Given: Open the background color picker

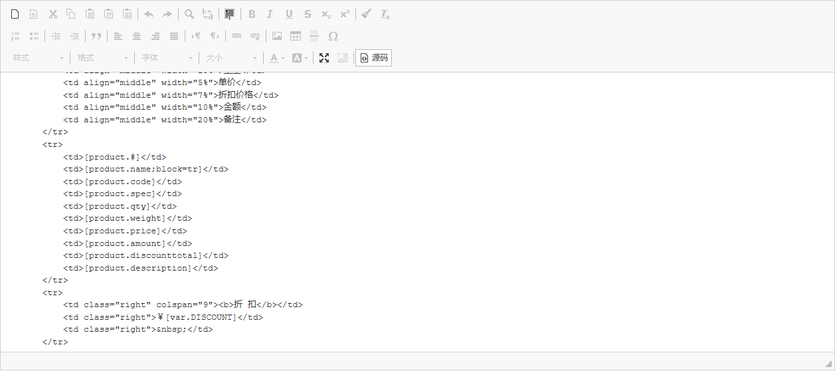Looking at the screenshot, I should click(x=300, y=58).
